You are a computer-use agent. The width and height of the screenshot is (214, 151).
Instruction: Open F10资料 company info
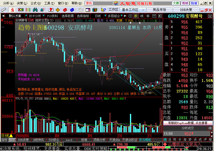(x=52, y=16)
